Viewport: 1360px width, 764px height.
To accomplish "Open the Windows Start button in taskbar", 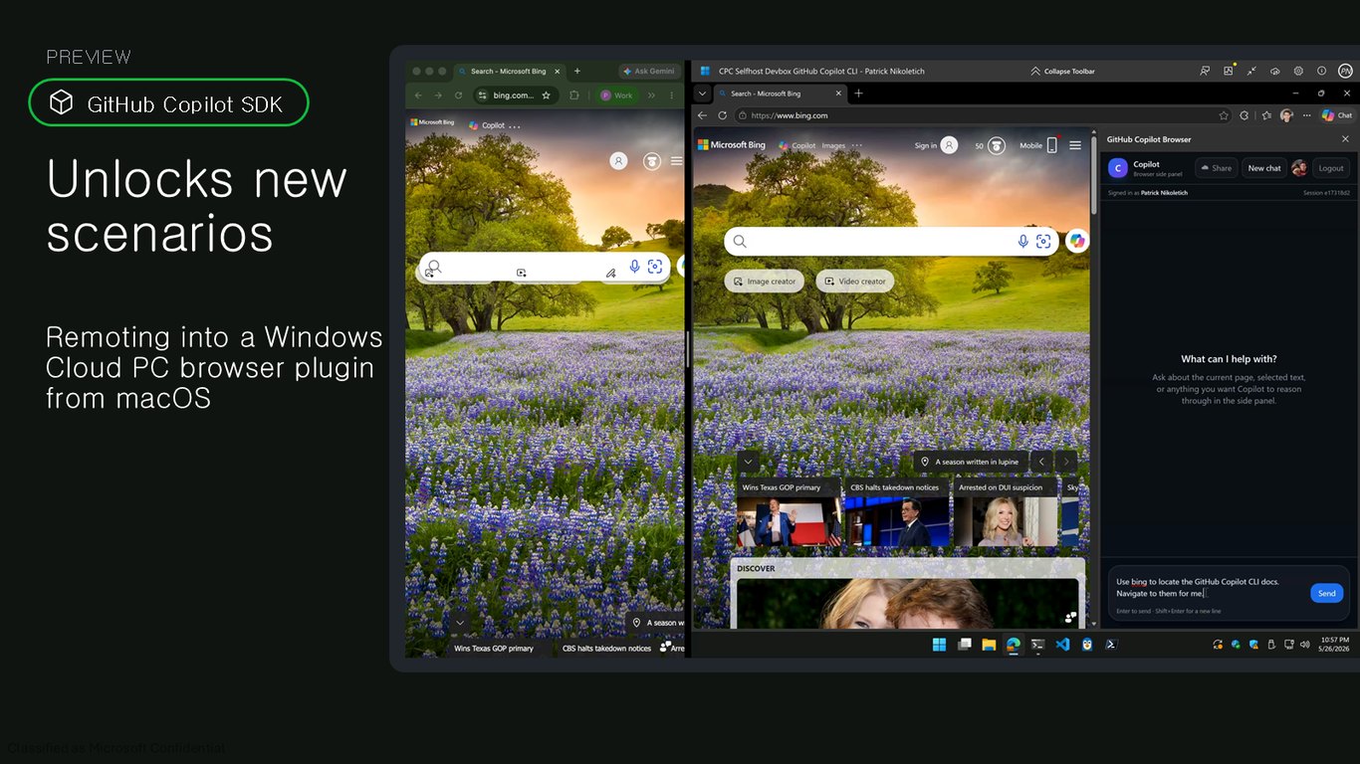I will (939, 644).
